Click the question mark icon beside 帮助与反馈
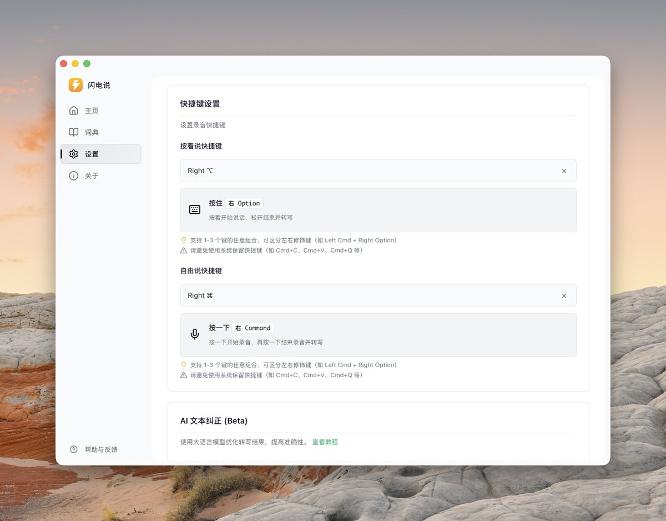The height and width of the screenshot is (521, 666). tap(74, 449)
